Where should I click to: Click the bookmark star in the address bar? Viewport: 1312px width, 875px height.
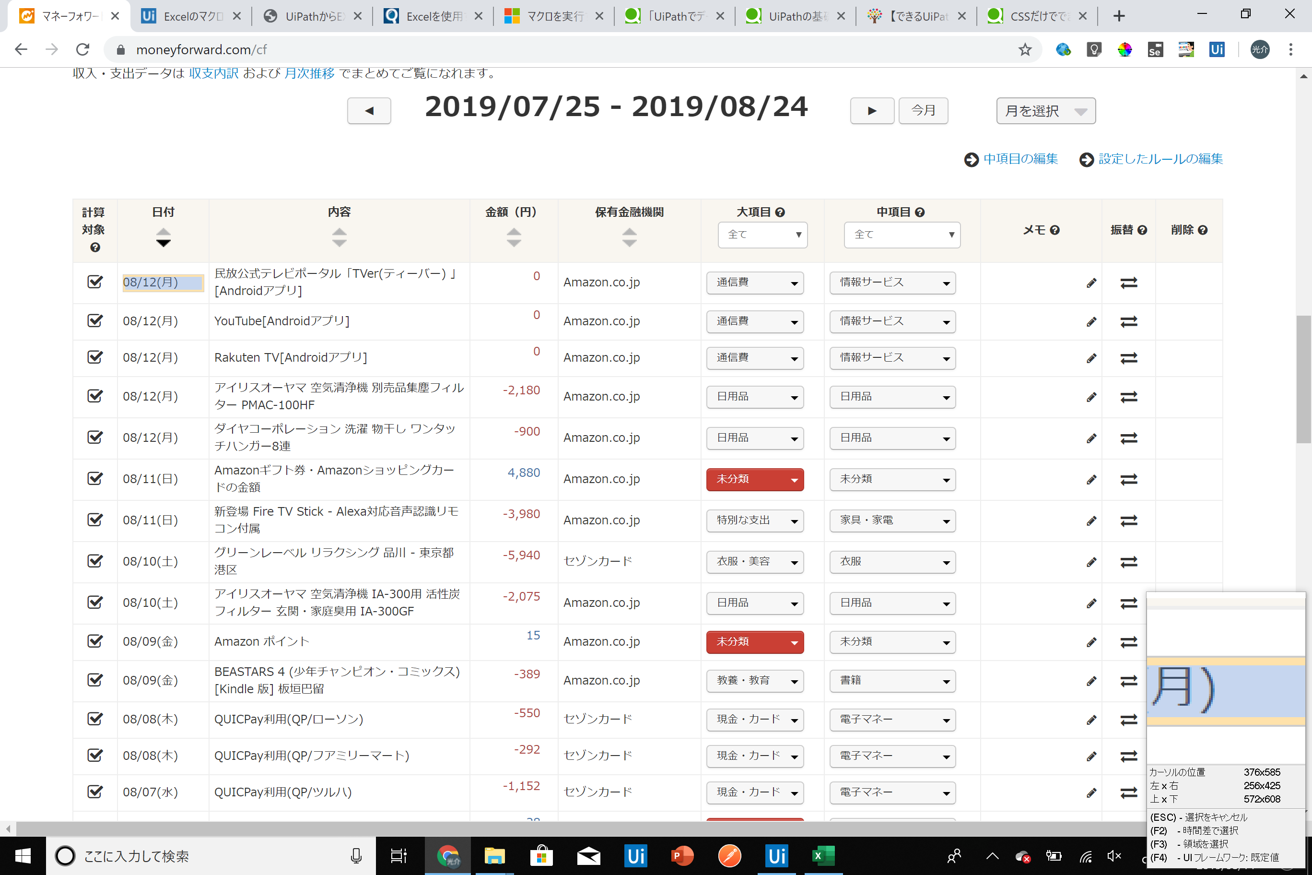pos(1025,49)
